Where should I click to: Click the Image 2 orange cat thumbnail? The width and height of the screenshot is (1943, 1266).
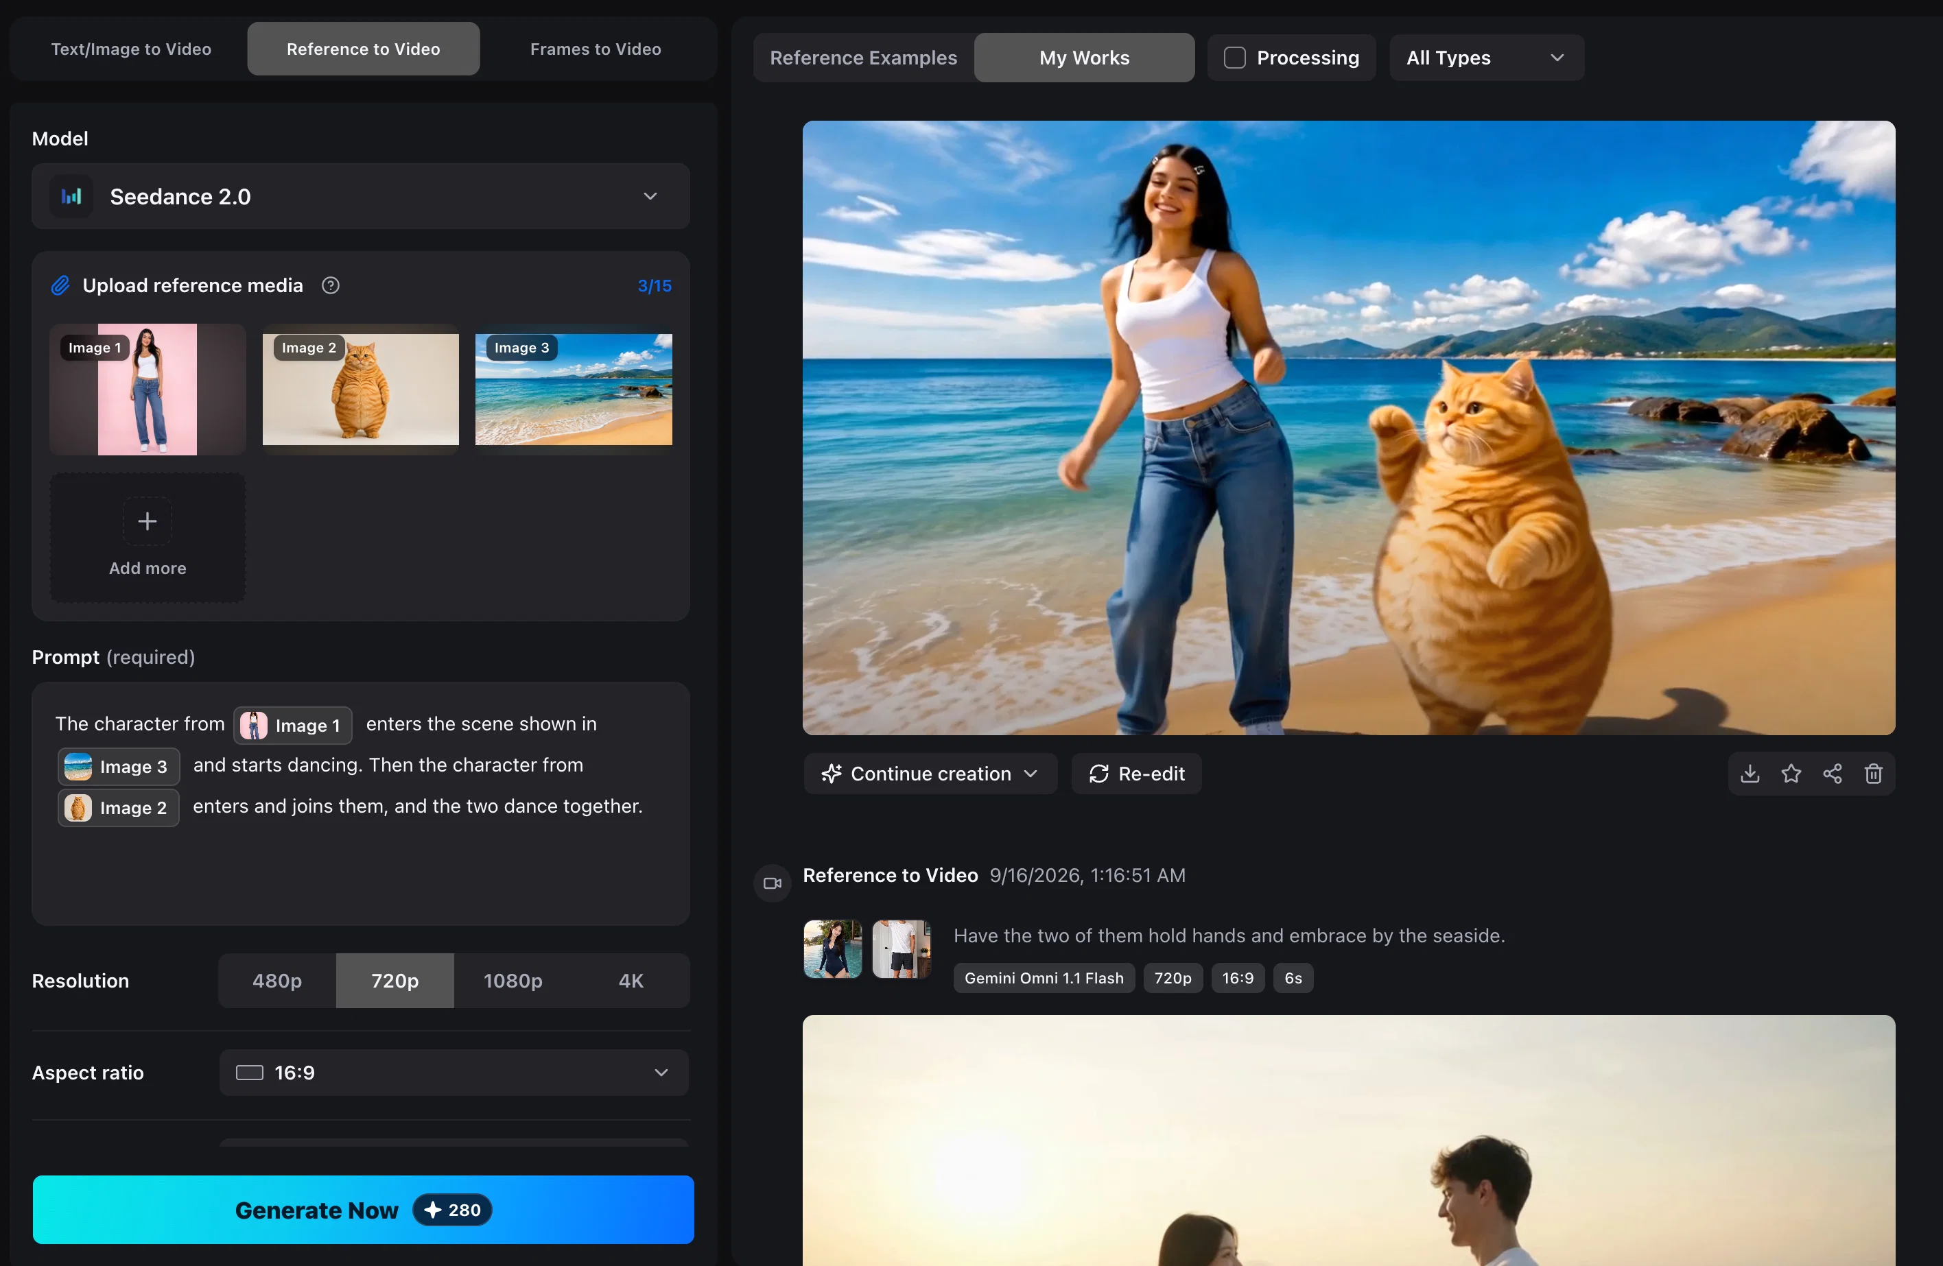coord(360,390)
